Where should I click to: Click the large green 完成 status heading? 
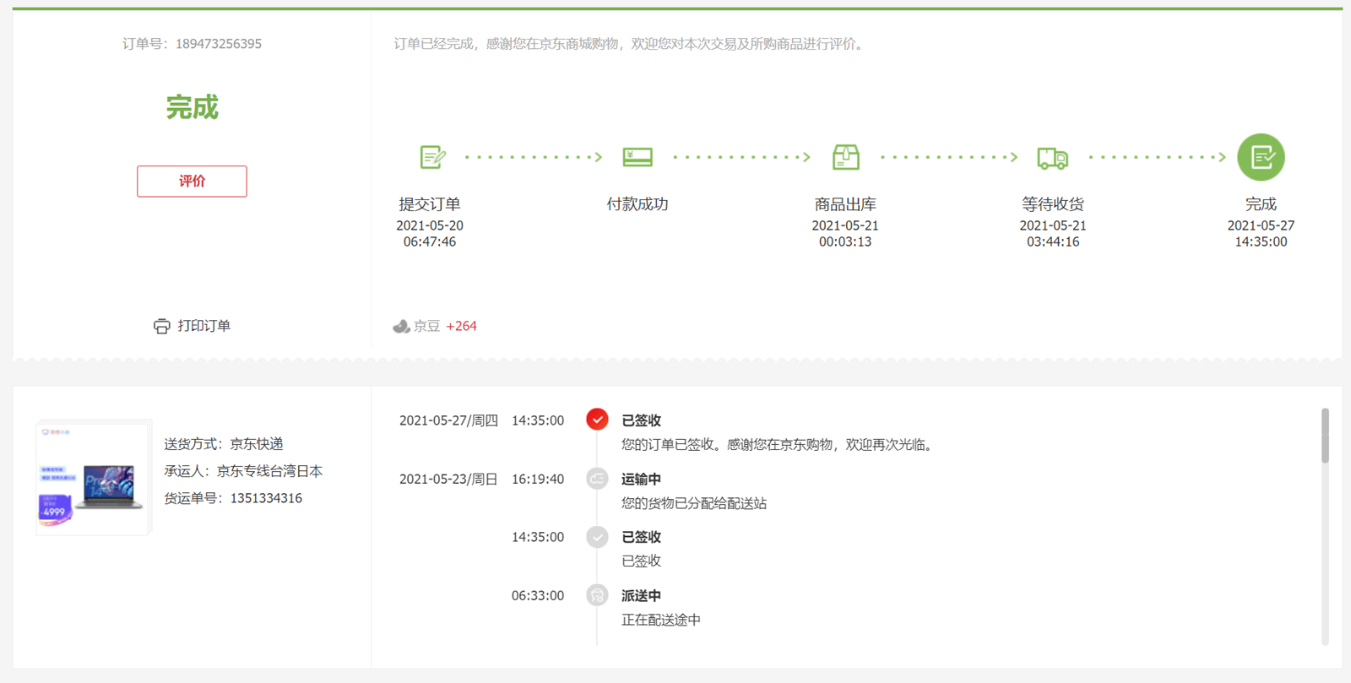(x=192, y=107)
